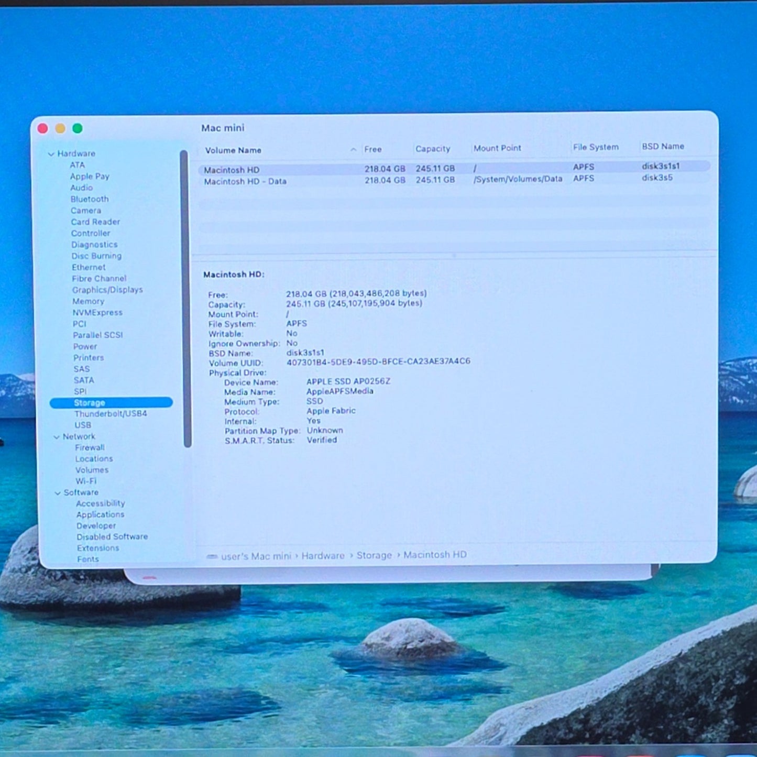Open the PCI entry
This screenshot has height=757, width=757.
click(x=79, y=324)
